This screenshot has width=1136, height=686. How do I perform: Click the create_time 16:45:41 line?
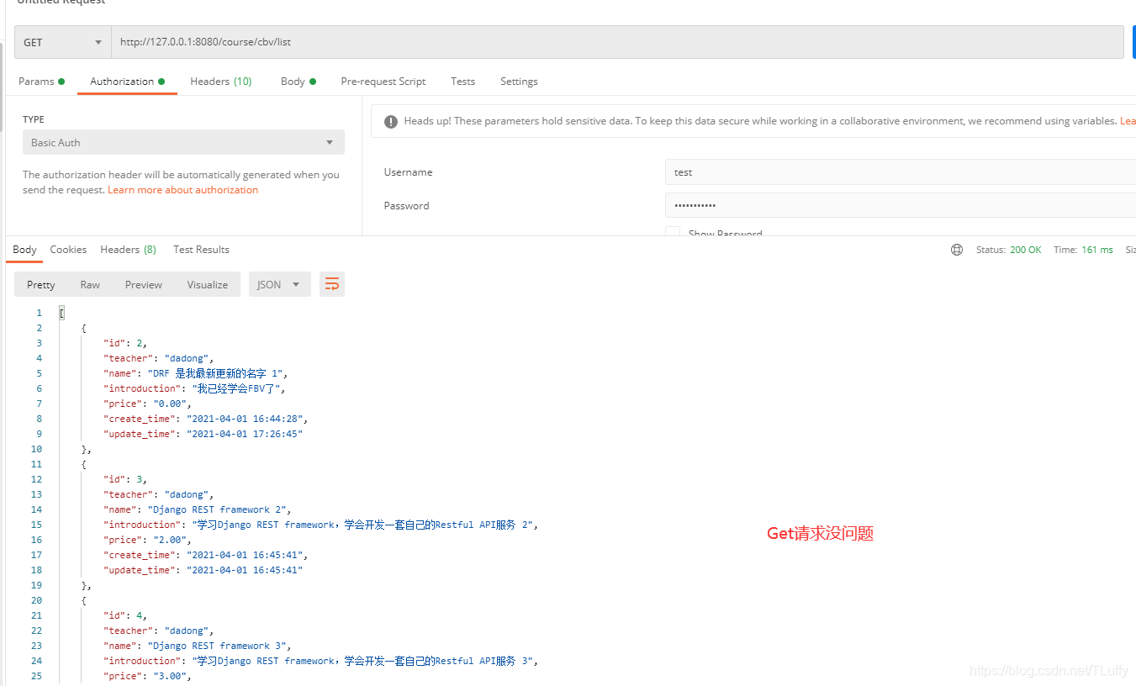point(206,555)
